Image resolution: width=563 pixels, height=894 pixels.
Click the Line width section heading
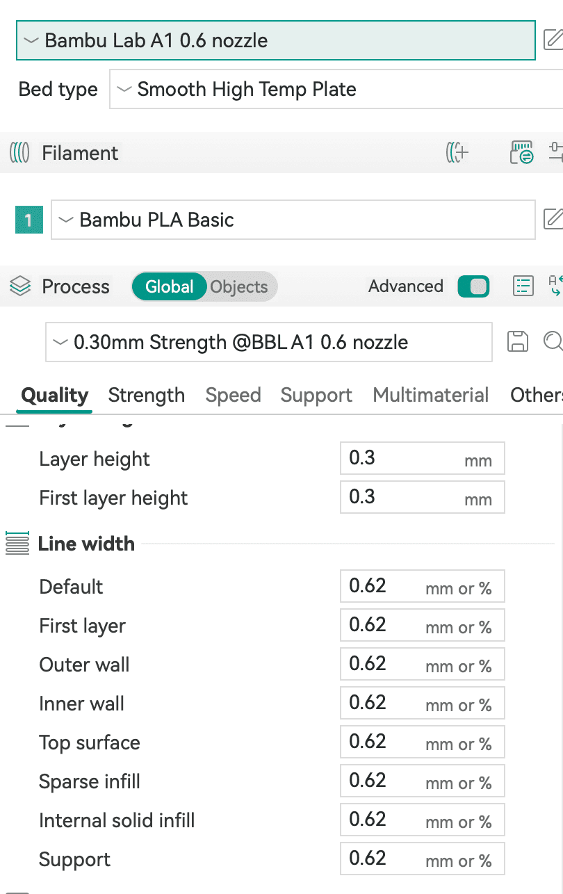pyautogui.click(x=86, y=544)
